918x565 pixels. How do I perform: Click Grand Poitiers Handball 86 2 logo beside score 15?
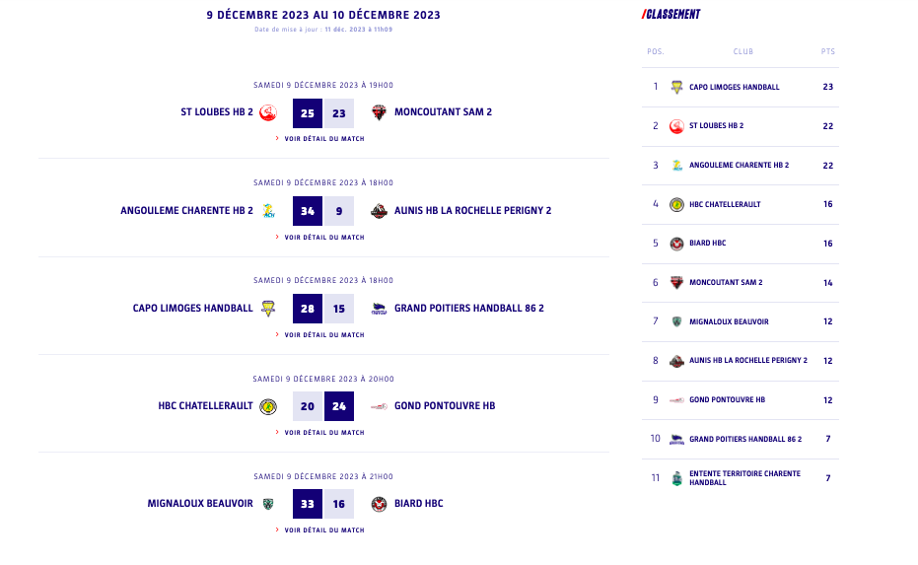coord(379,309)
